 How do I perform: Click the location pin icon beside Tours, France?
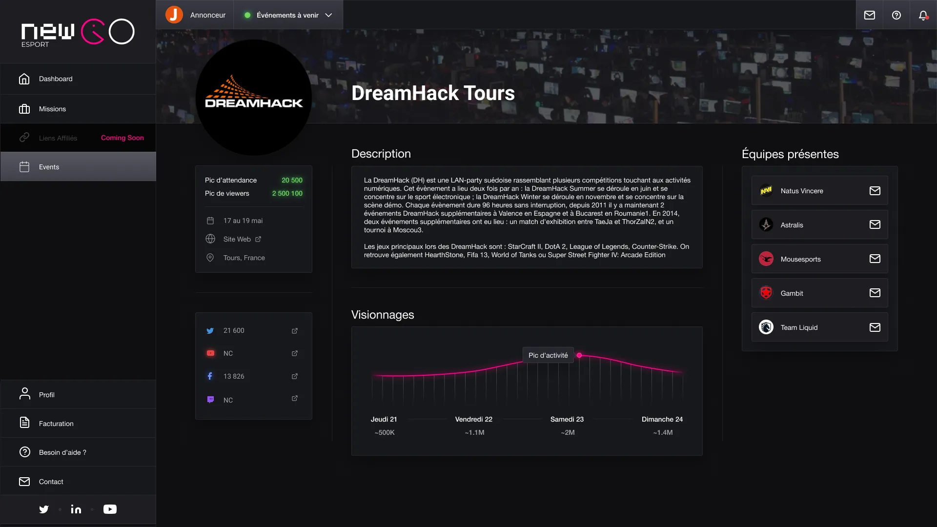(x=210, y=258)
